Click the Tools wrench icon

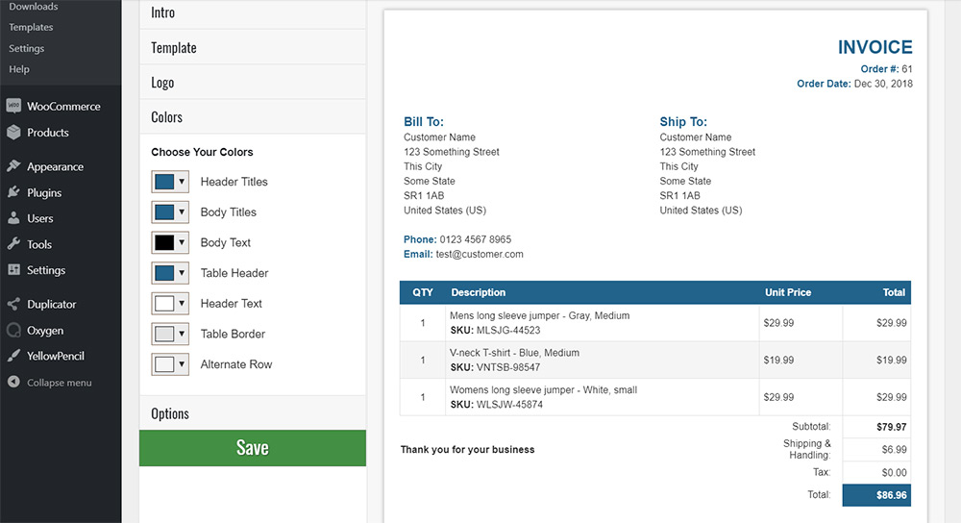coord(13,244)
